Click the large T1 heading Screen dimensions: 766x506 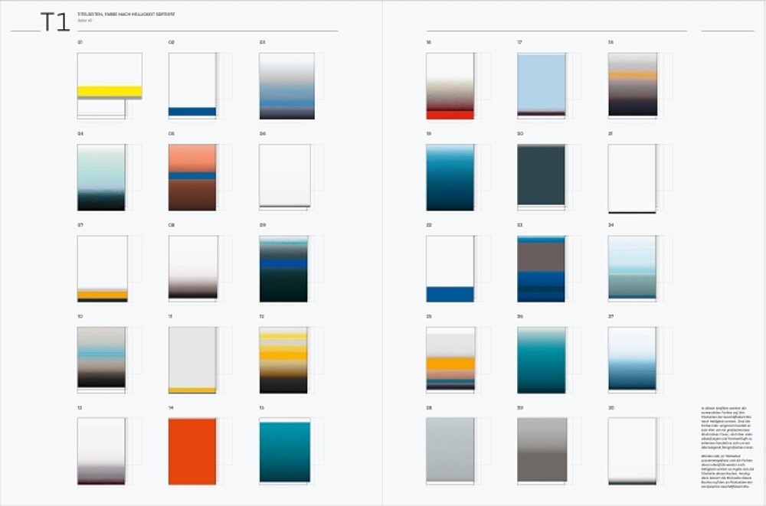pos(55,22)
